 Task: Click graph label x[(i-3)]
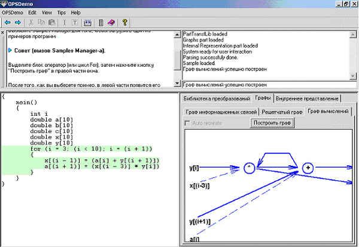(199, 186)
